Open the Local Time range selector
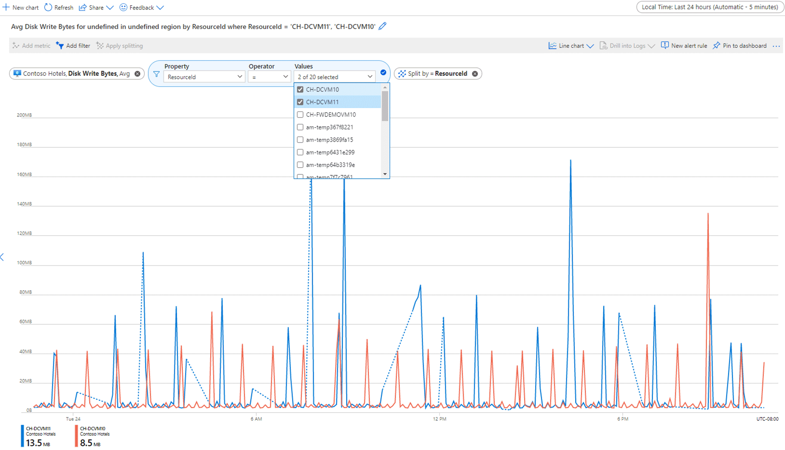The width and height of the screenshot is (785, 450). pos(710,7)
